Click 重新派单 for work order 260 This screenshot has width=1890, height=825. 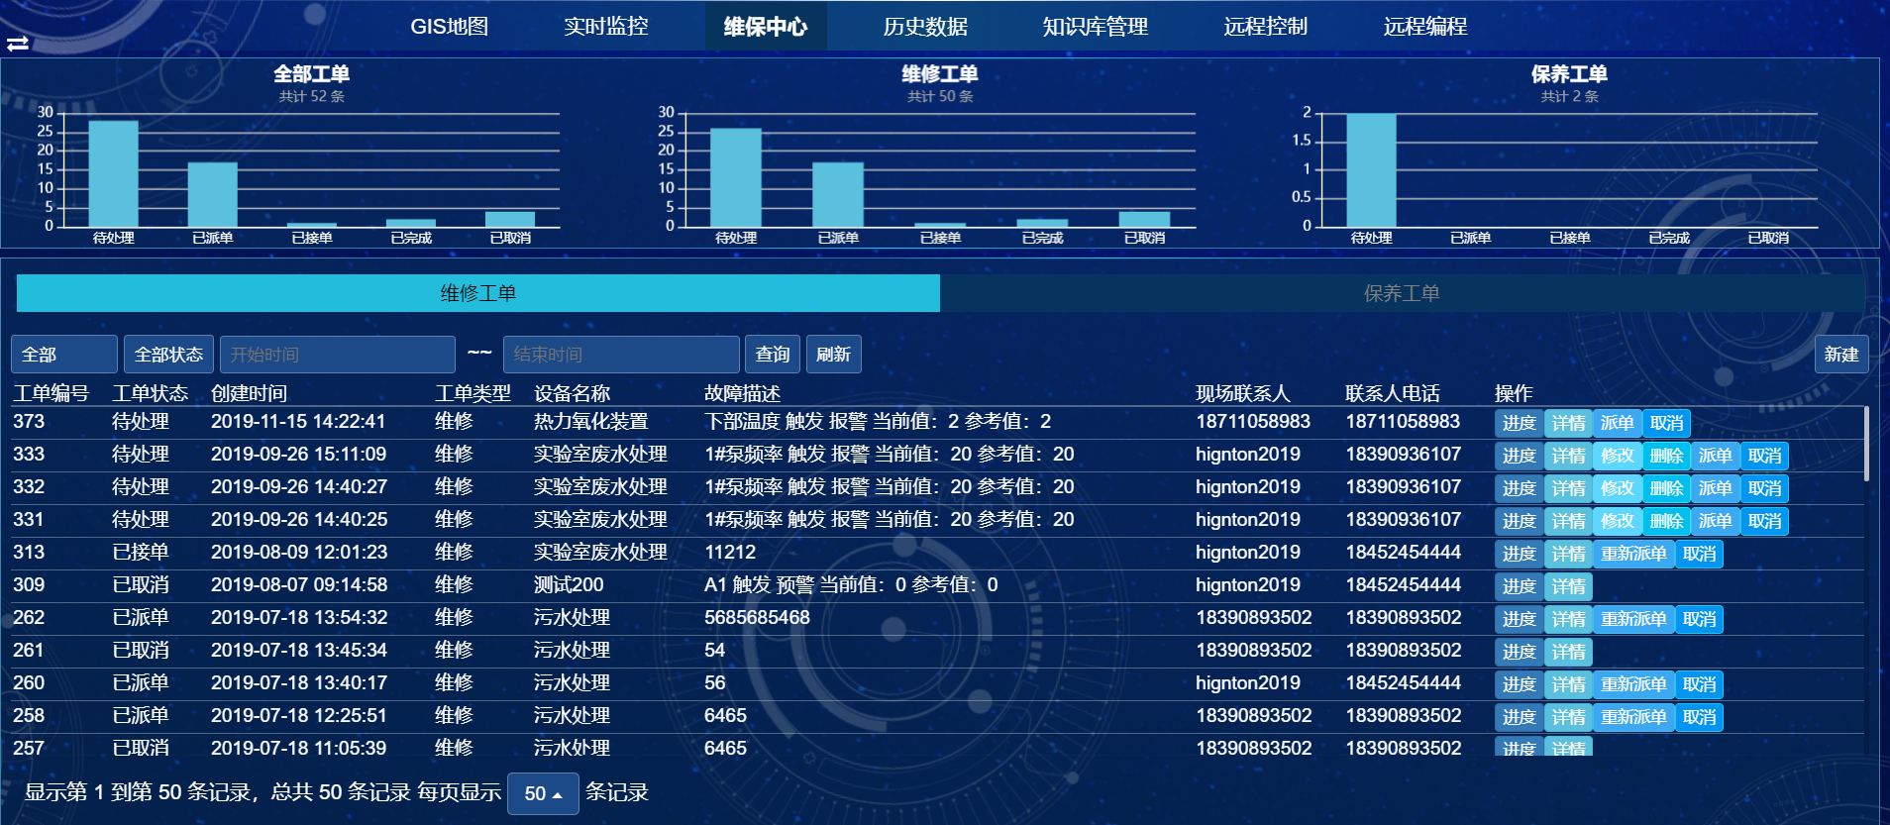1634,684
